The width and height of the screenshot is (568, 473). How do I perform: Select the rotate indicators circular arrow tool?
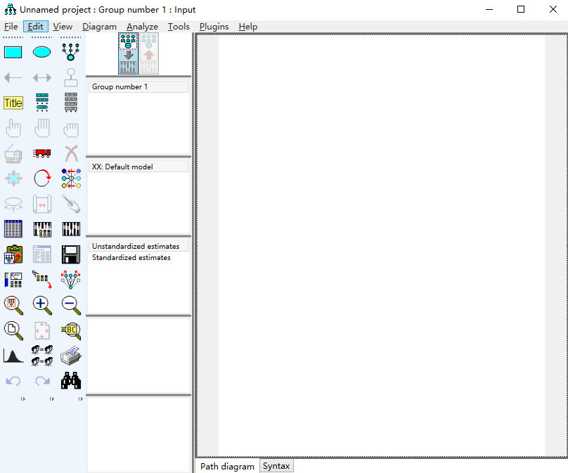point(42,179)
